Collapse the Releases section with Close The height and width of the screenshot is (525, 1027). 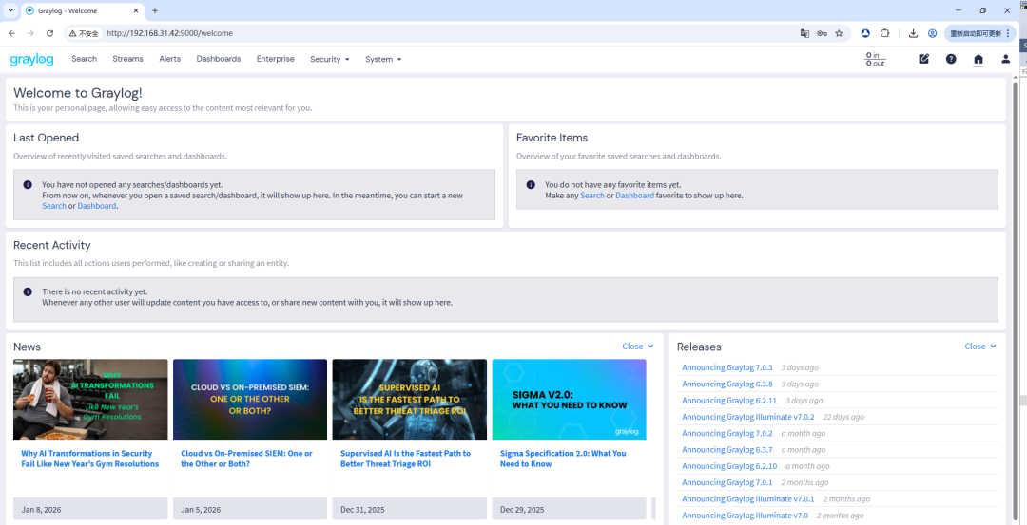point(980,347)
